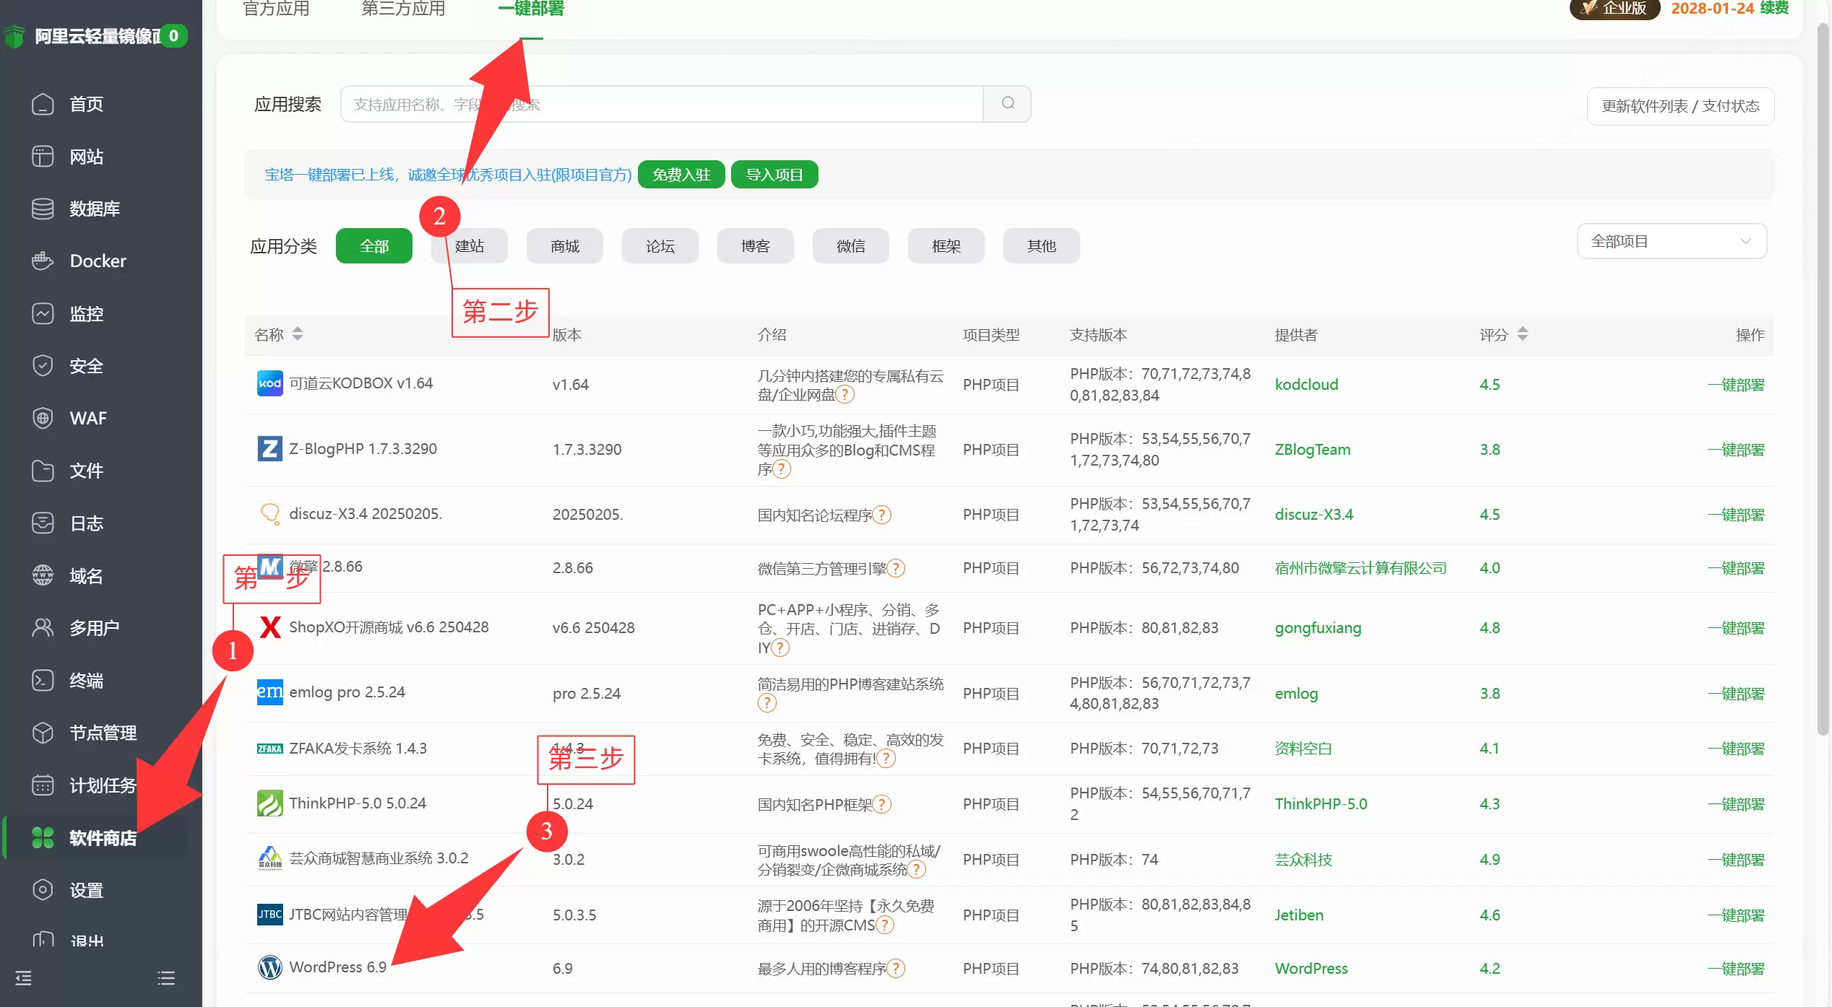This screenshot has width=1832, height=1007.
Task: Open Docker from the sidebar
Action: coord(98,261)
